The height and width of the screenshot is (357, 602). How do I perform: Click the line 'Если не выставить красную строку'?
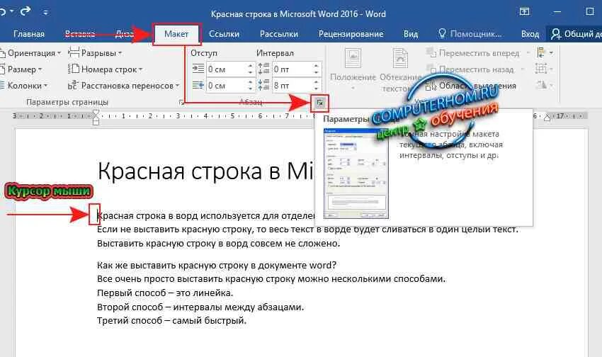[x=307, y=229]
